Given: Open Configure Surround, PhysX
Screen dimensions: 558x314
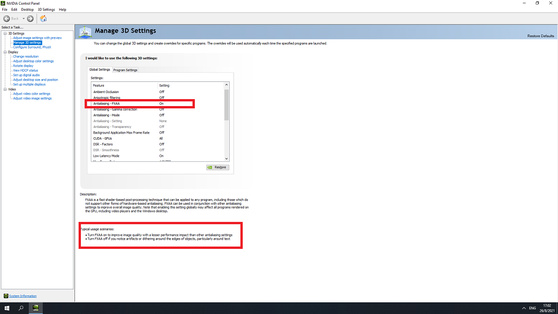Looking at the screenshot, I should tap(32, 47).
